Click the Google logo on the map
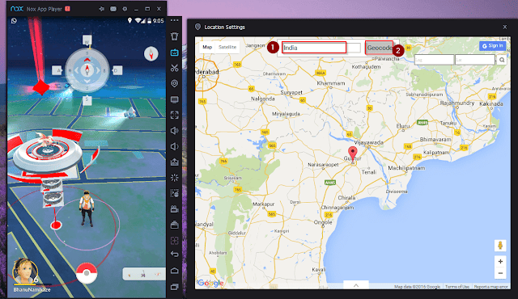518x299 pixels. 210,283
